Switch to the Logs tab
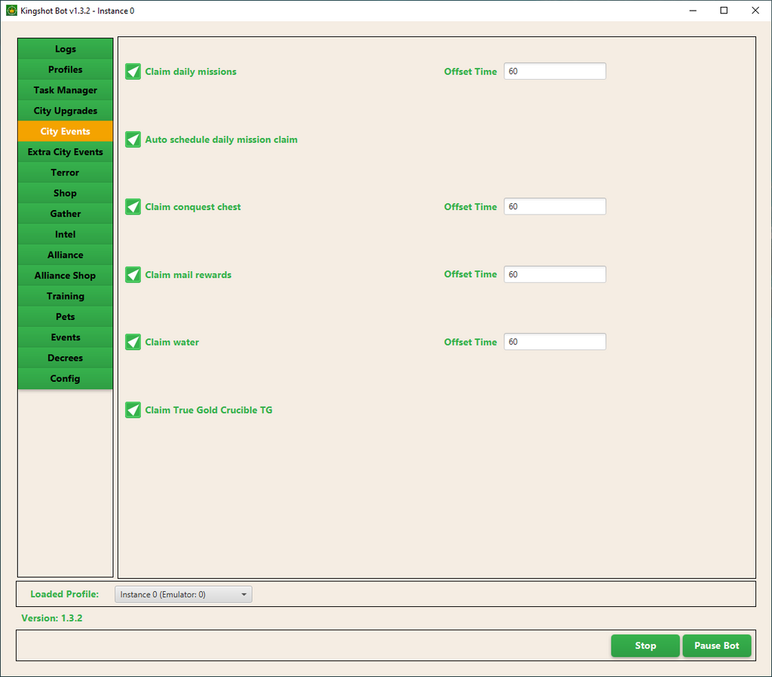Viewport: 772px width, 677px height. [x=66, y=49]
